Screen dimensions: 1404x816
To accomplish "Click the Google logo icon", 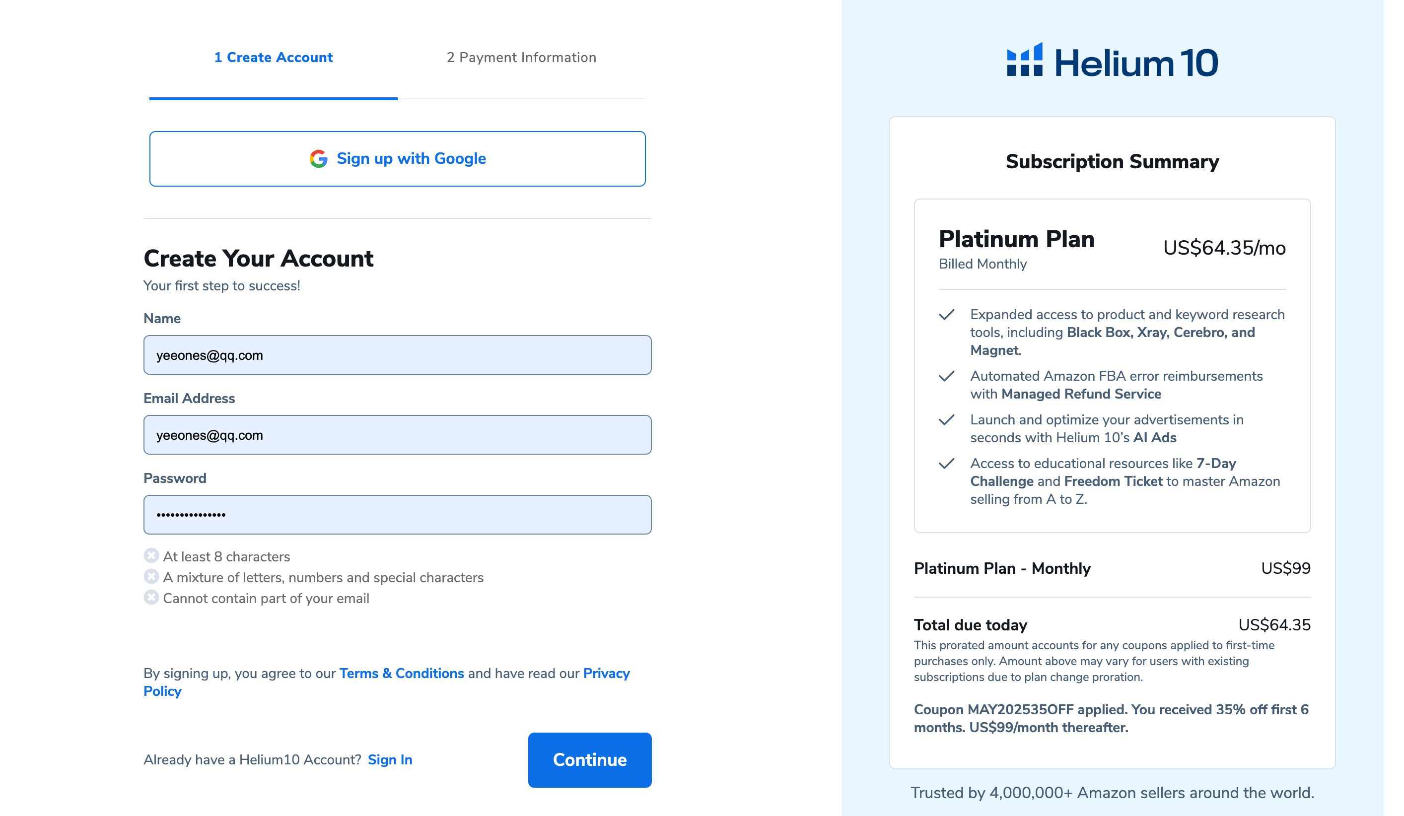I will (318, 159).
